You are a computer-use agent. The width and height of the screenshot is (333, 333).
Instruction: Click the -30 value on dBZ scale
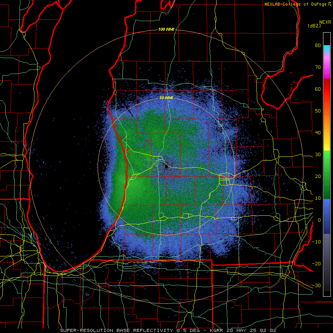pyautogui.click(x=316, y=285)
